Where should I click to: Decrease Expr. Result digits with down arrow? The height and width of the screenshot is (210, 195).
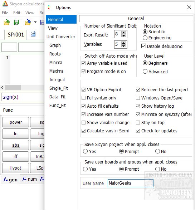click(x=123, y=36)
